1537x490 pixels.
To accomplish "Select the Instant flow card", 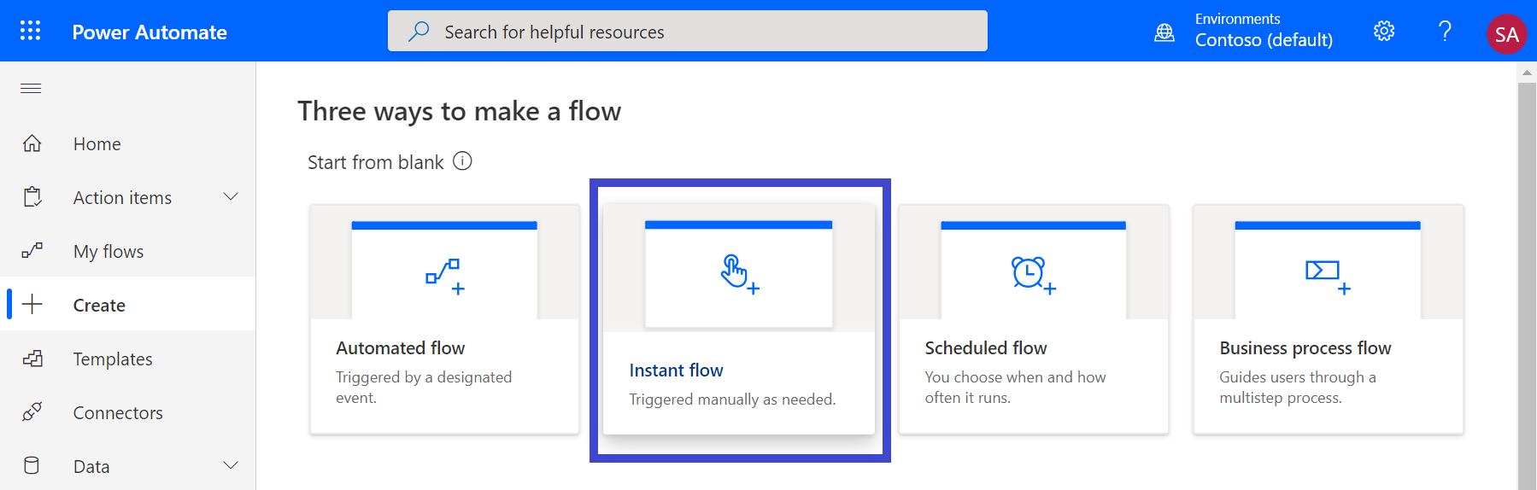I will tap(739, 320).
